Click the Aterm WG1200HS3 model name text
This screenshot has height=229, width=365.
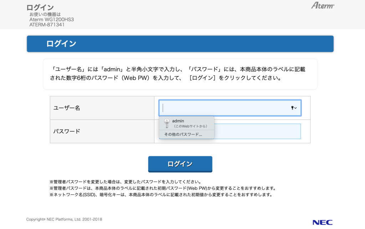coord(52,20)
